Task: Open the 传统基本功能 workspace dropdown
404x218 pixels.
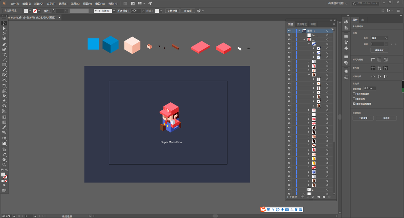Action: [338, 4]
